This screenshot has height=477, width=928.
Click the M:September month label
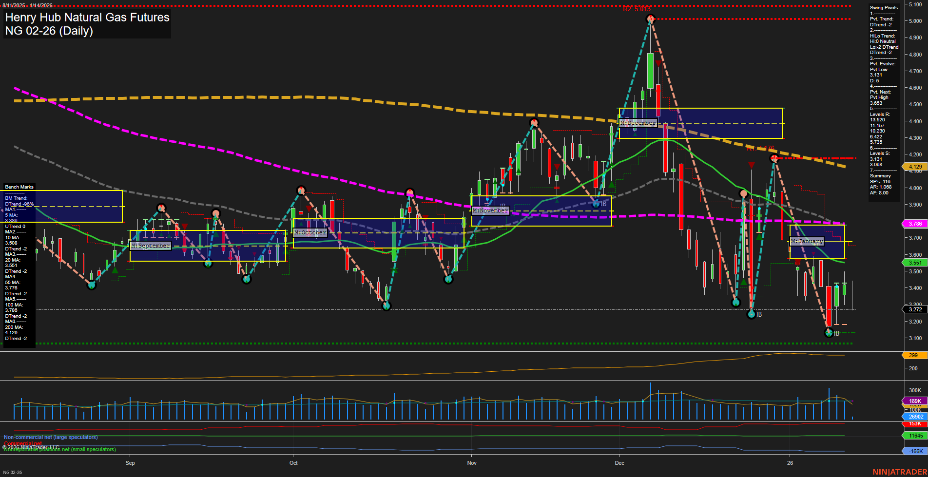pyautogui.click(x=150, y=246)
